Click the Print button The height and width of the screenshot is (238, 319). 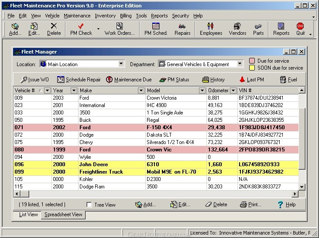(250, 204)
